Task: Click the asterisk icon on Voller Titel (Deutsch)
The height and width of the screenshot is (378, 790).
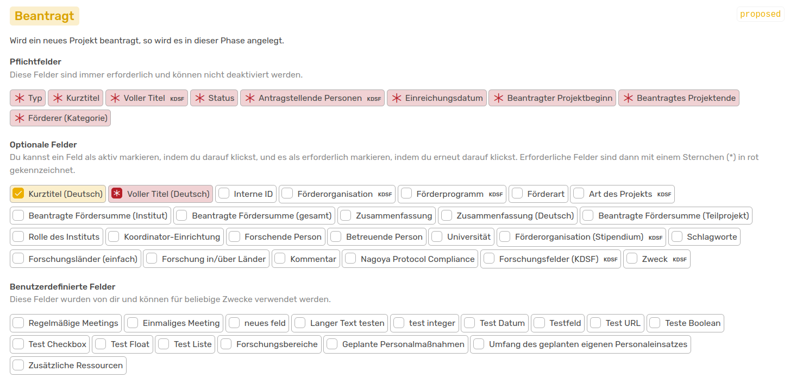Action: pyautogui.click(x=117, y=194)
